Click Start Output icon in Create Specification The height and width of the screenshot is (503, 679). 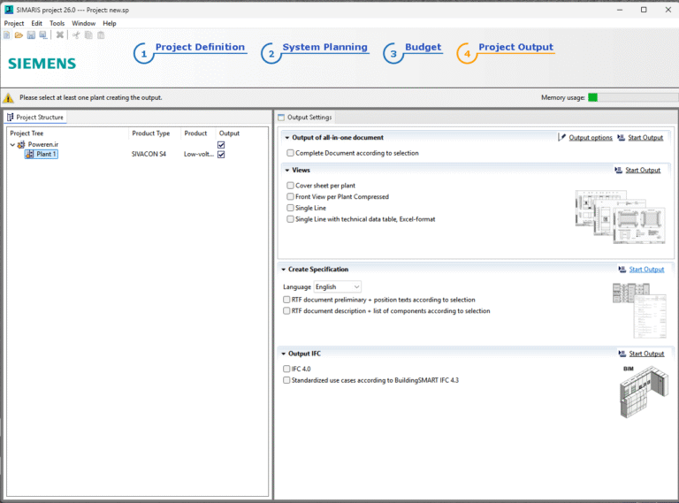[622, 270]
